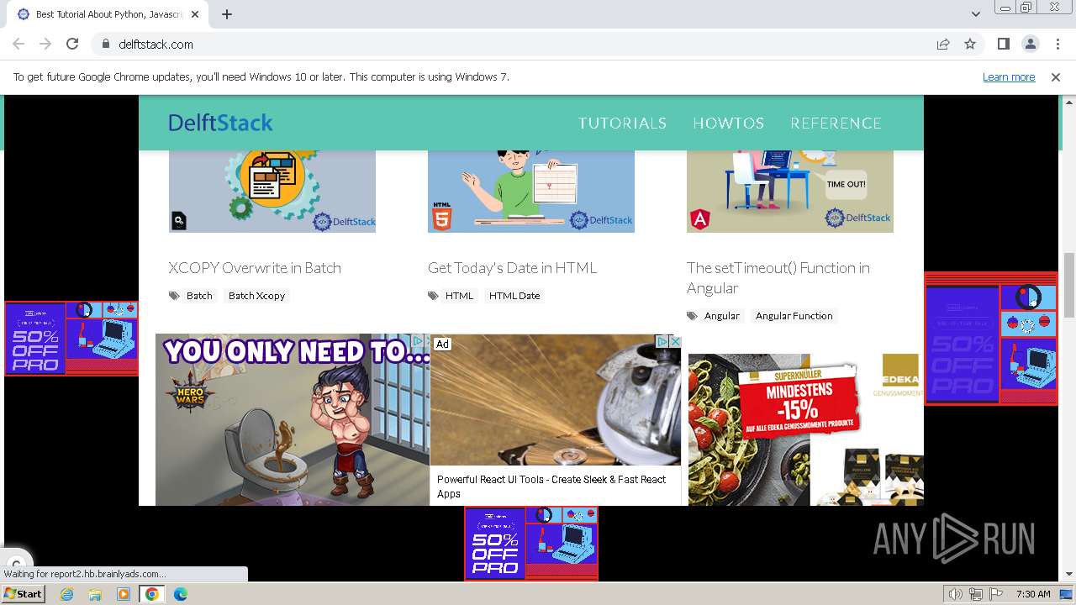The width and height of the screenshot is (1076, 605).
Task: Open the Chrome profile avatar
Action: tap(1030, 44)
